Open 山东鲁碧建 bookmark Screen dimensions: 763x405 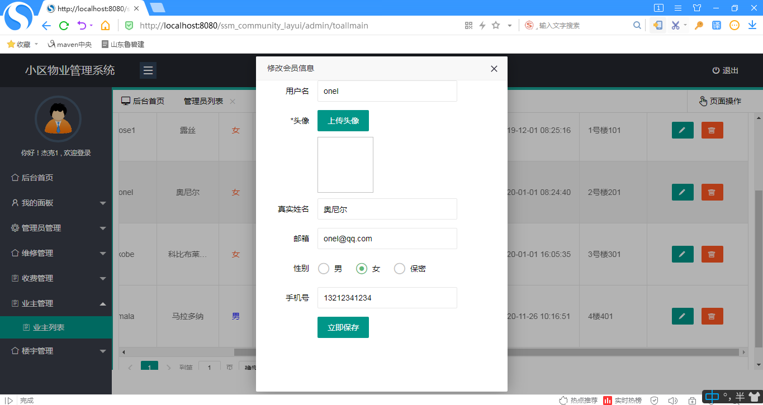[122, 44]
